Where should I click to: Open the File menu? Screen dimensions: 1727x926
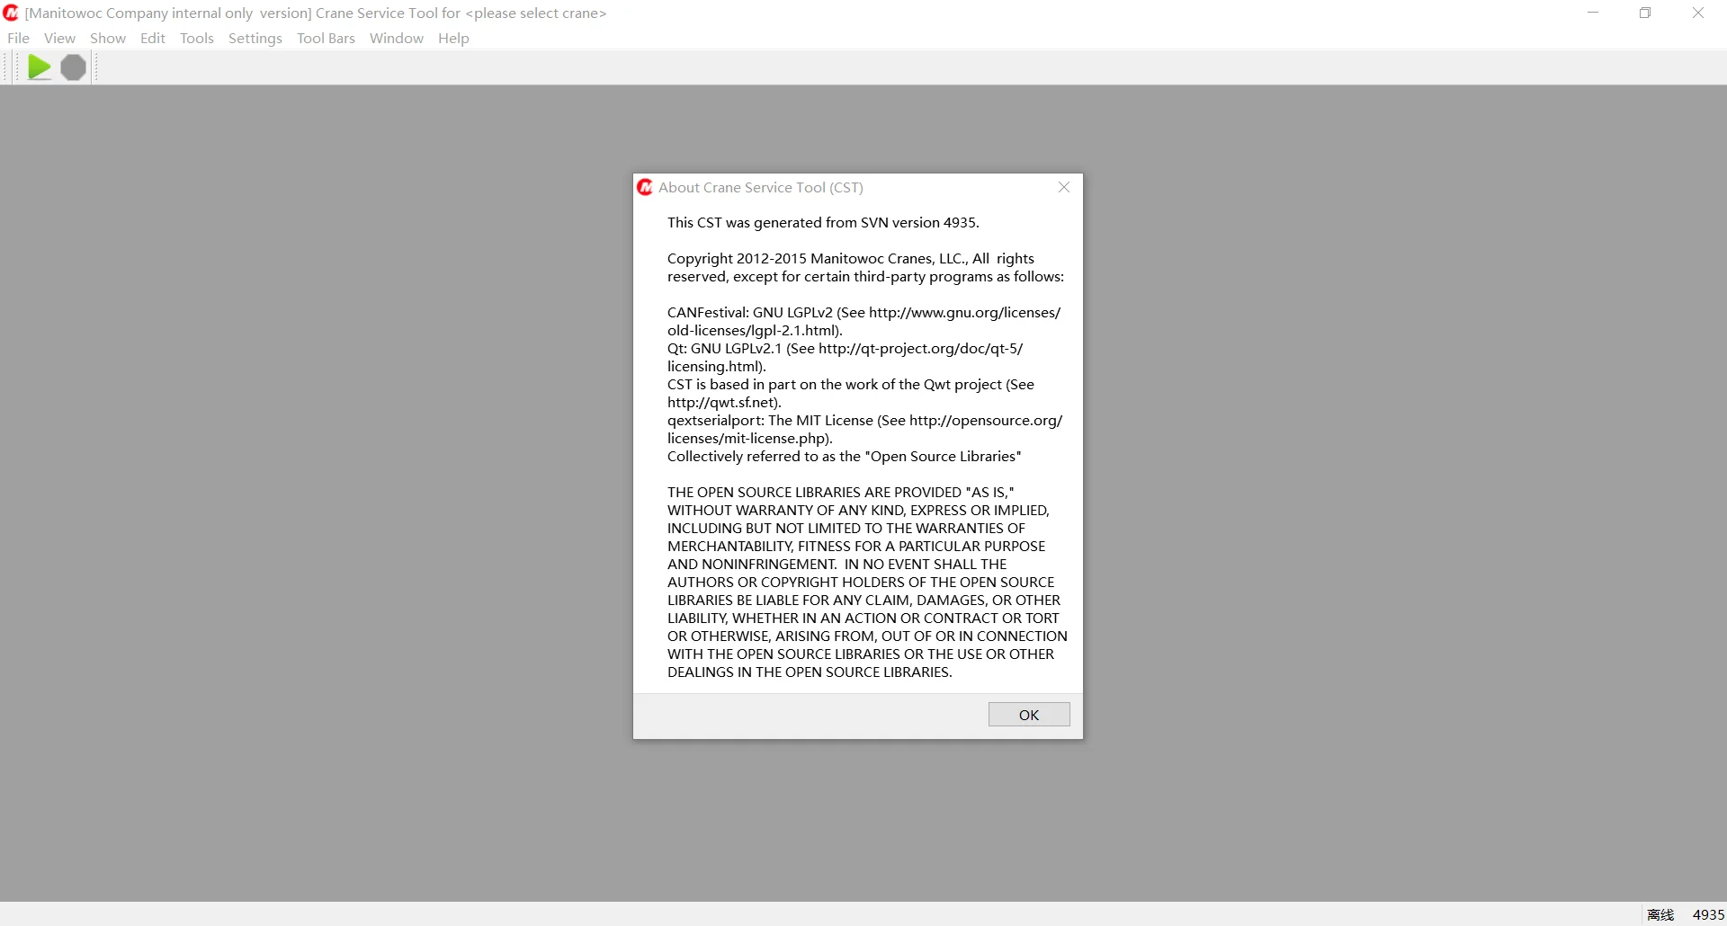18,38
